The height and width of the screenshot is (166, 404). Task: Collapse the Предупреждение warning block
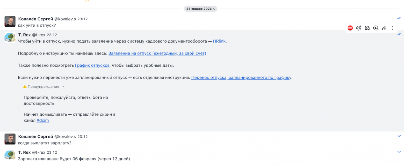click(63, 87)
